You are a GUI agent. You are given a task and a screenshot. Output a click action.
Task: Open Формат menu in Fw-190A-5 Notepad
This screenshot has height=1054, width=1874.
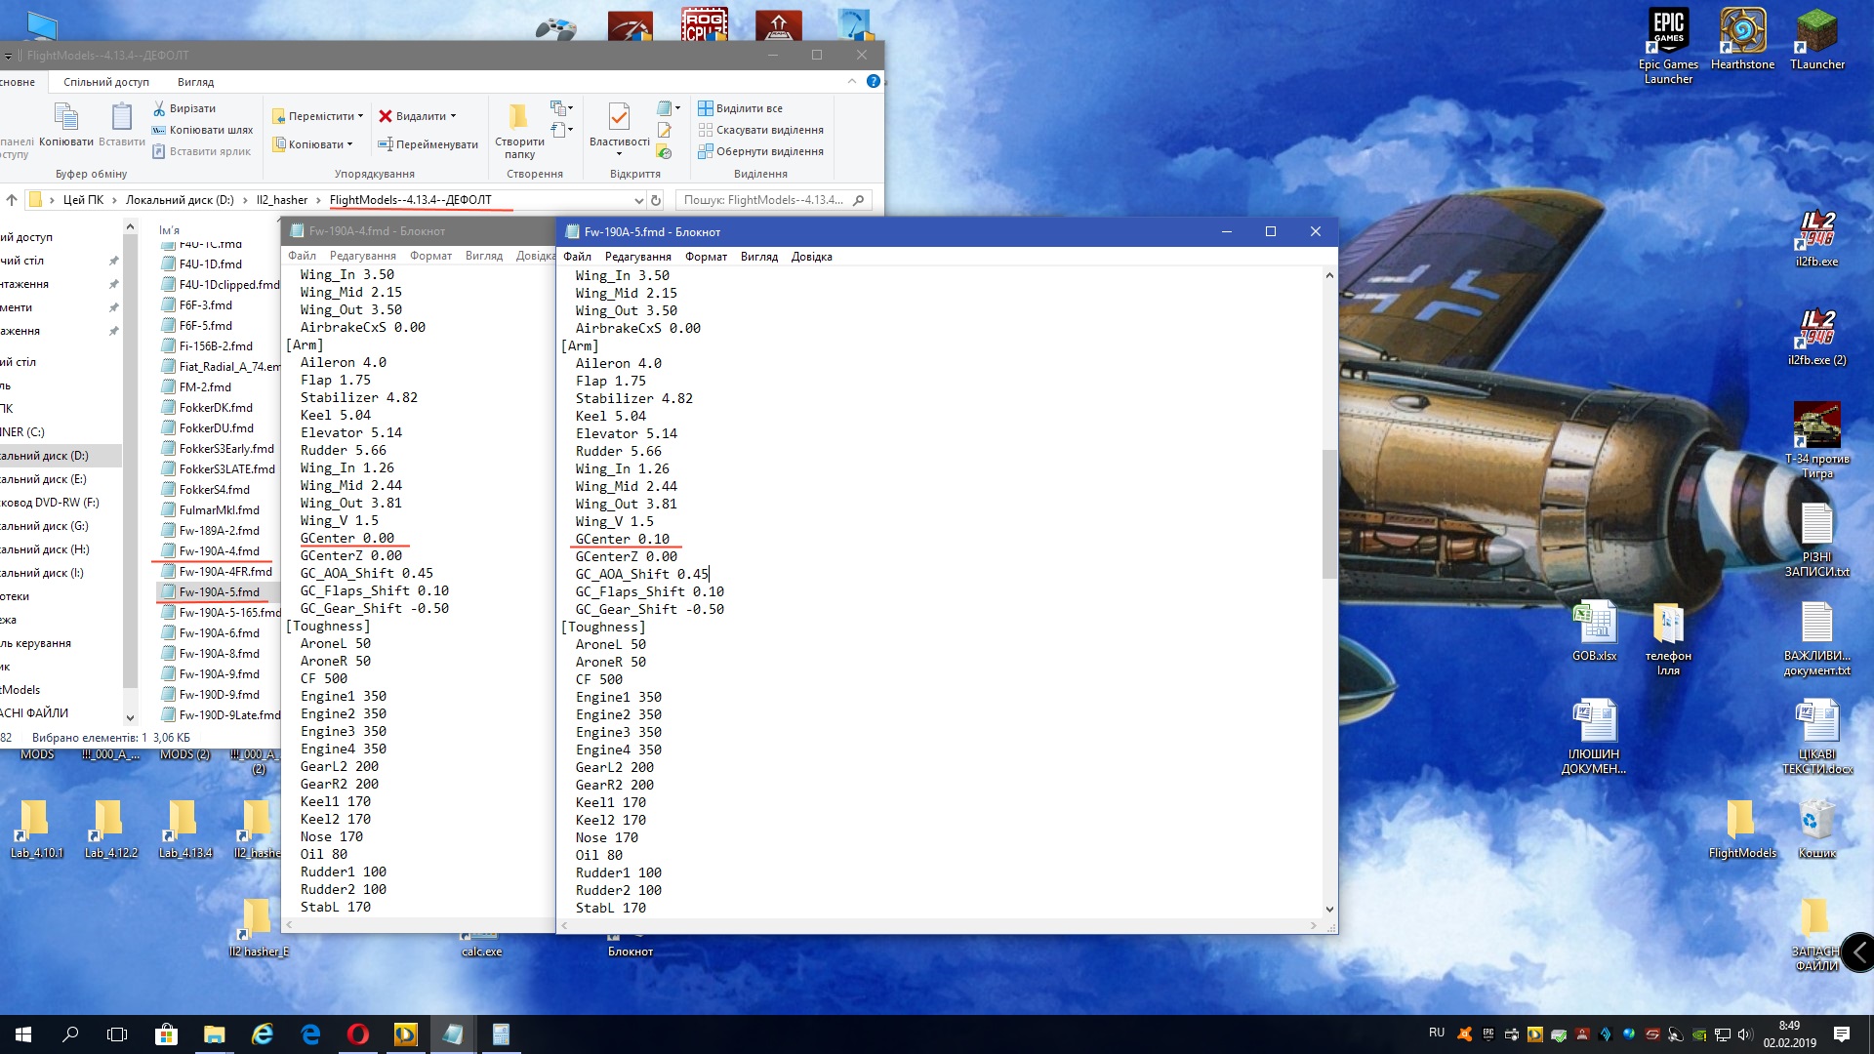(x=706, y=257)
